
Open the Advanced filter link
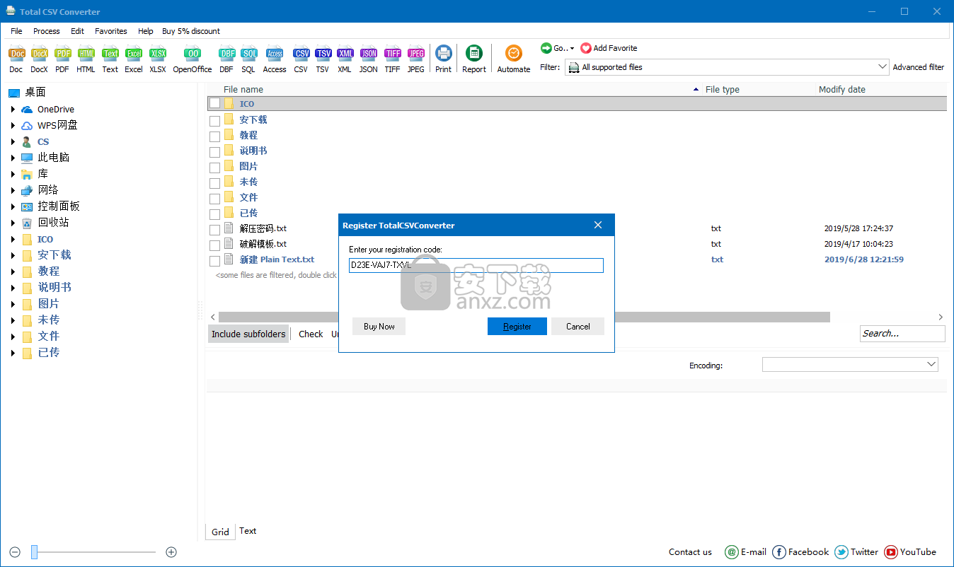coord(918,67)
